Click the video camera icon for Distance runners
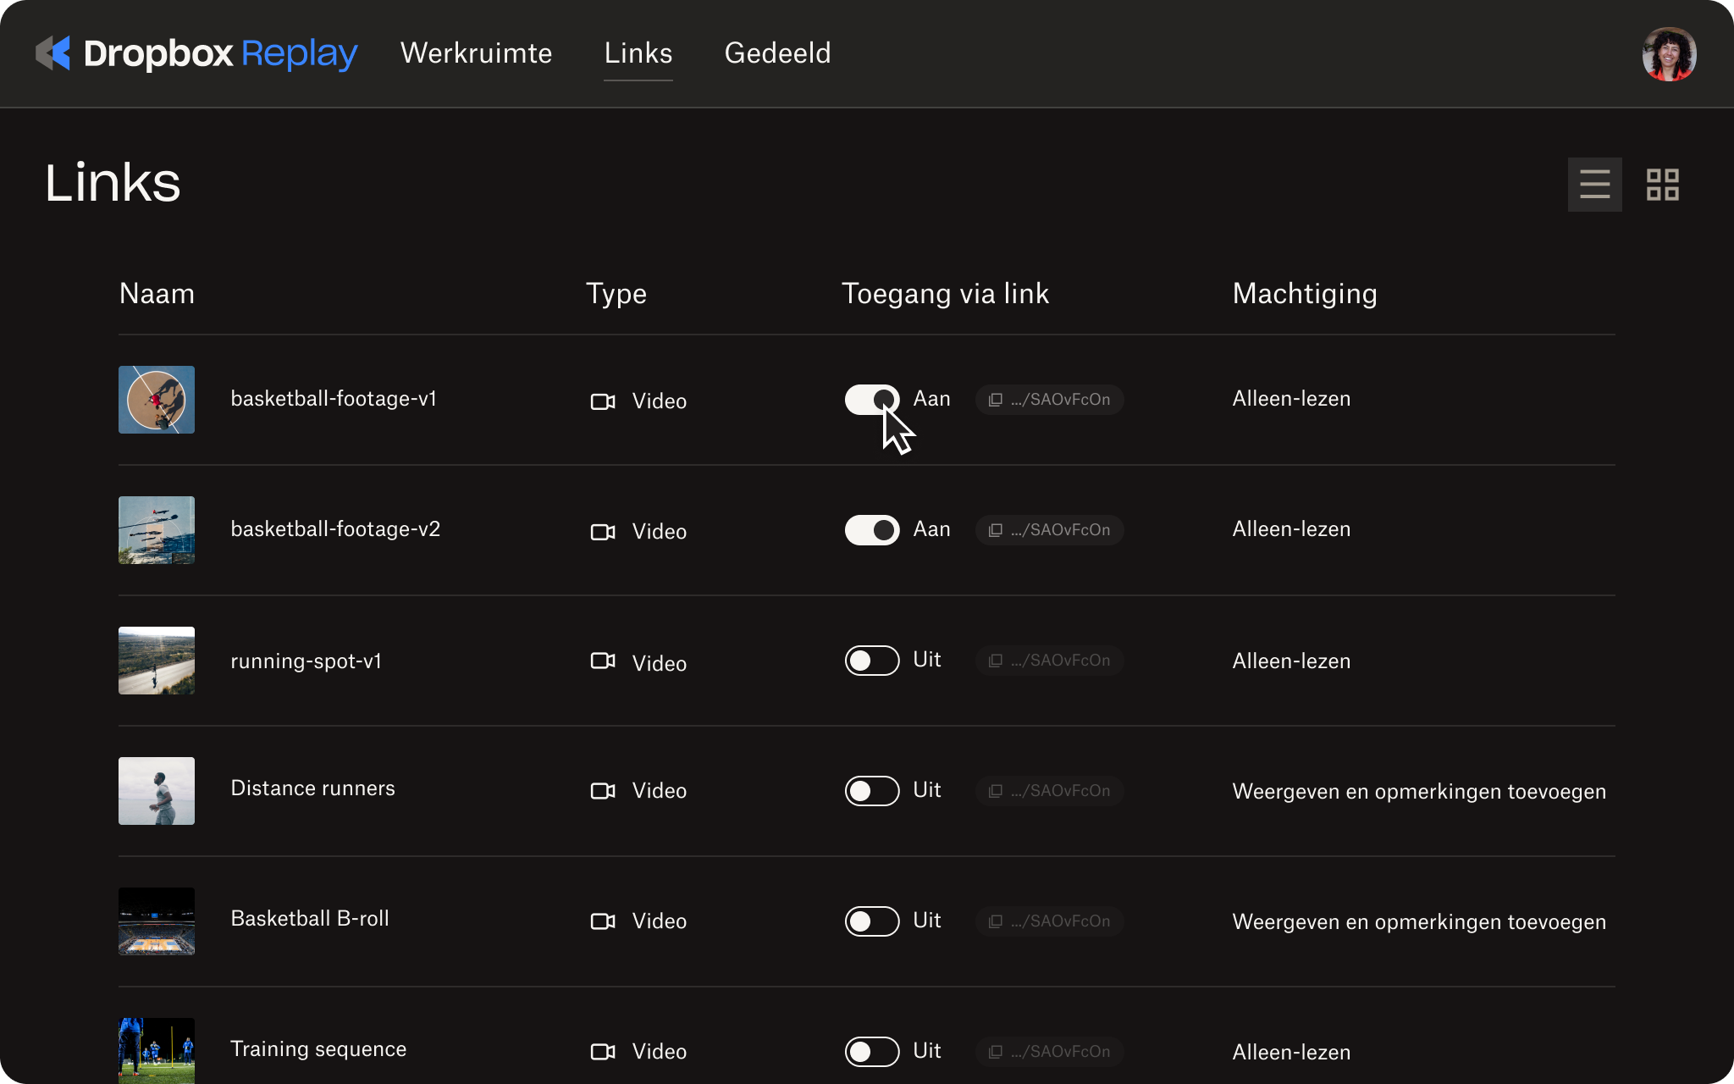1734x1084 pixels. click(x=603, y=791)
